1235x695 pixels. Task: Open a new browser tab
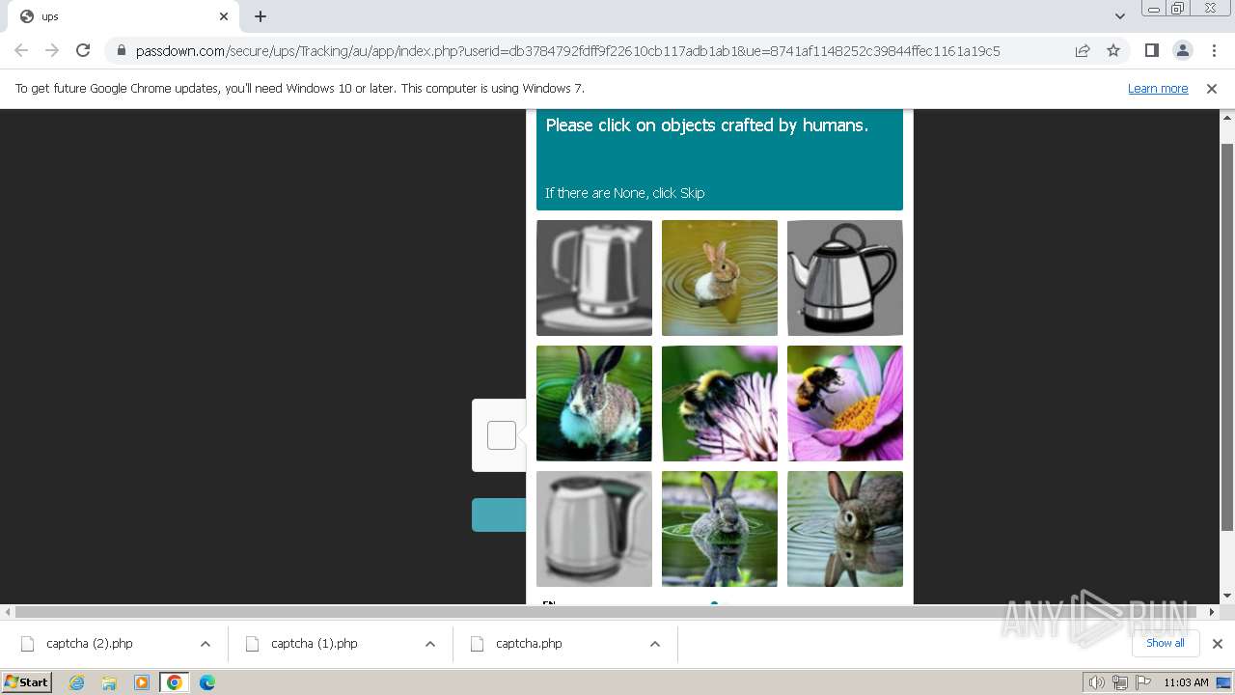(x=261, y=16)
